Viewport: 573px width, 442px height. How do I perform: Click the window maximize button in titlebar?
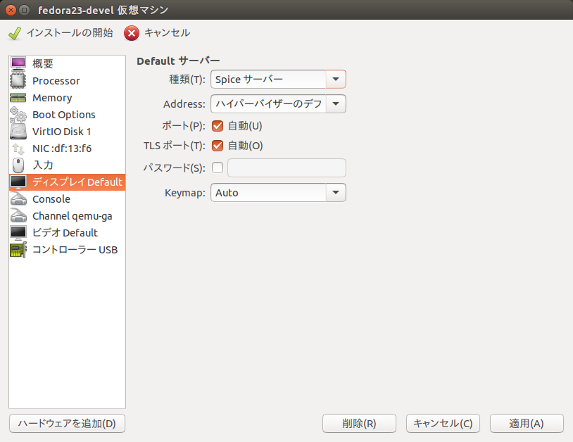tap(24, 10)
